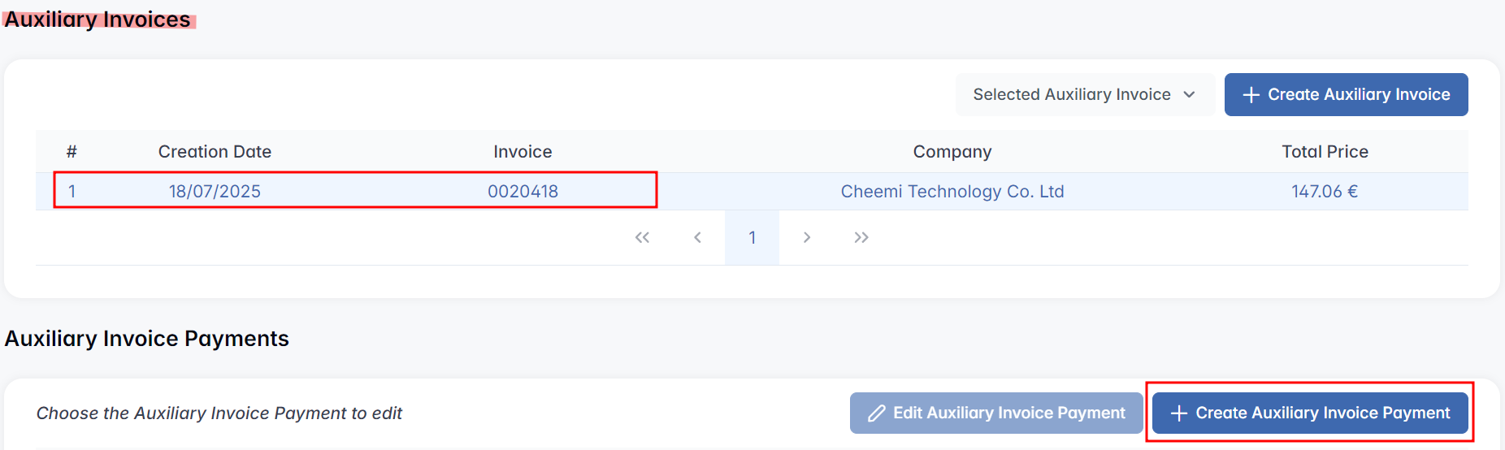1505x450 pixels.
Task: Click Edit Auxiliary Invoice Payment button
Action: click(996, 413)
